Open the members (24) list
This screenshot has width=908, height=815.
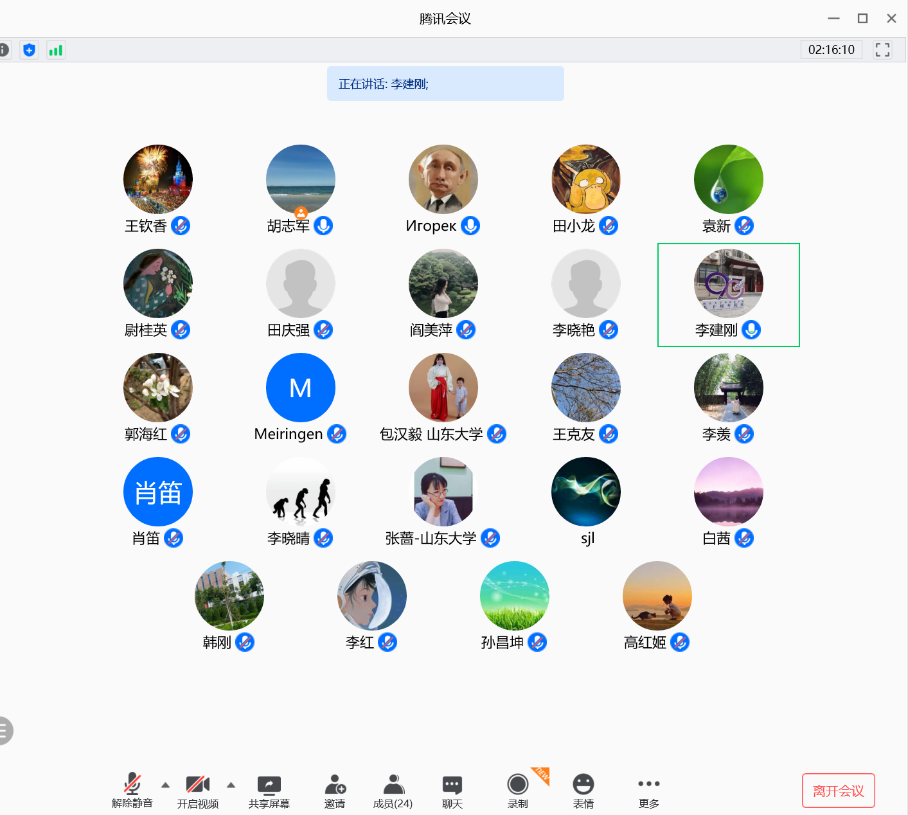tap(393, 785)
